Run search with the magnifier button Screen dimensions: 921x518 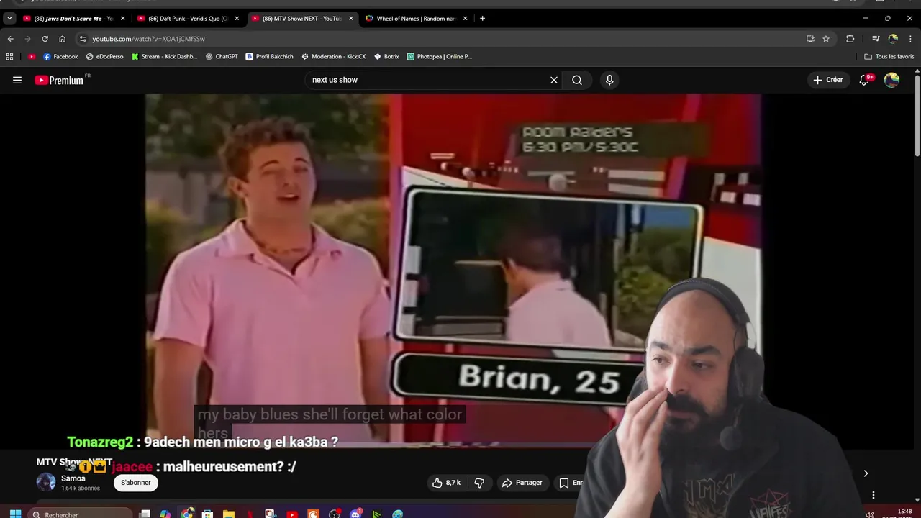pos(577,80)
